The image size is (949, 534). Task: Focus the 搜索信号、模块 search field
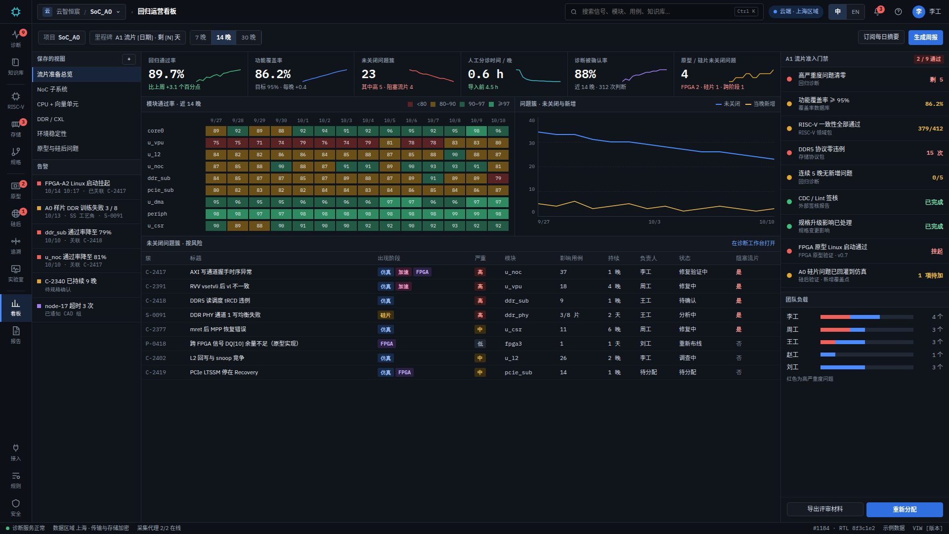pyautogui.click(x=664, y=11)
